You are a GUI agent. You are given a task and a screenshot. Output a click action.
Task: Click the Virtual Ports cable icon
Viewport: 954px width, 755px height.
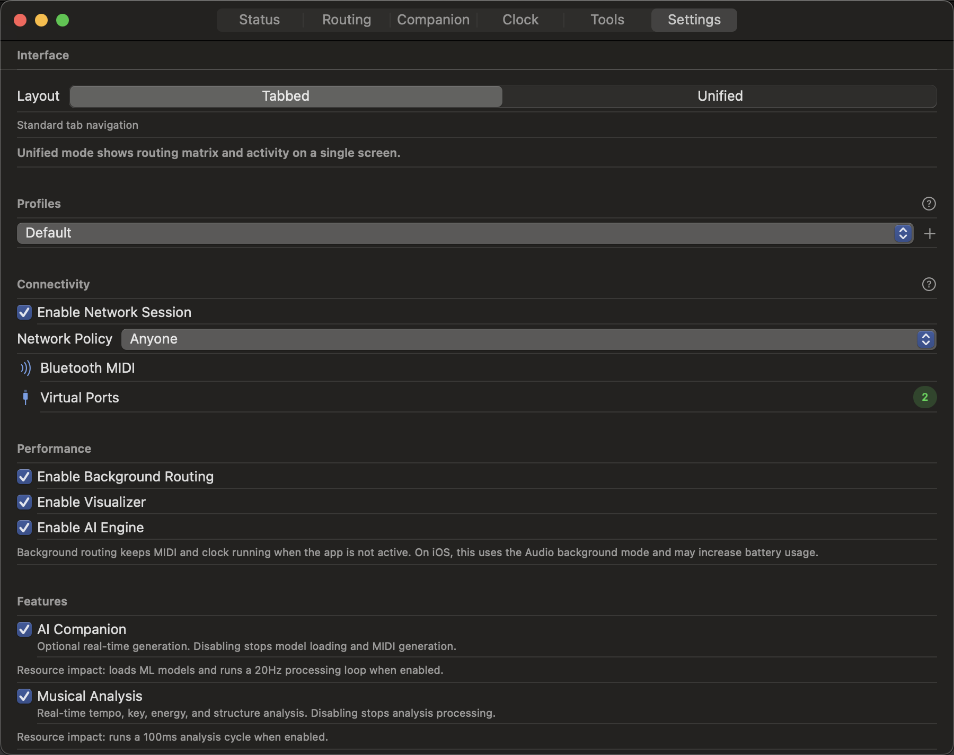pyautogui.click(x=25, y=397)
